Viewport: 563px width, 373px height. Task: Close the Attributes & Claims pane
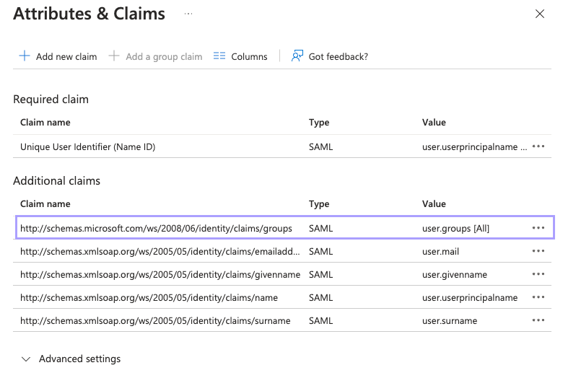coord(540,14)
